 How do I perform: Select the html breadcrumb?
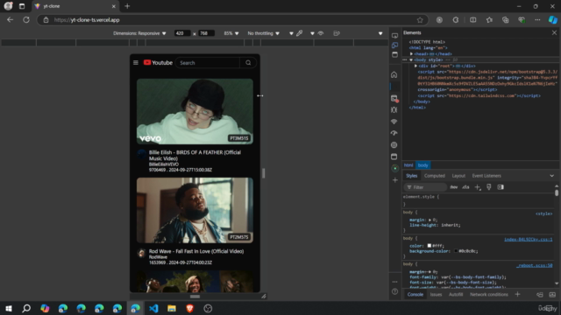pos(408,165)
